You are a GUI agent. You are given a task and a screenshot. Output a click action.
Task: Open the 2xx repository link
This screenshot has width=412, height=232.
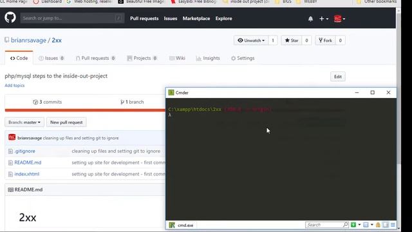coord(57,40)
